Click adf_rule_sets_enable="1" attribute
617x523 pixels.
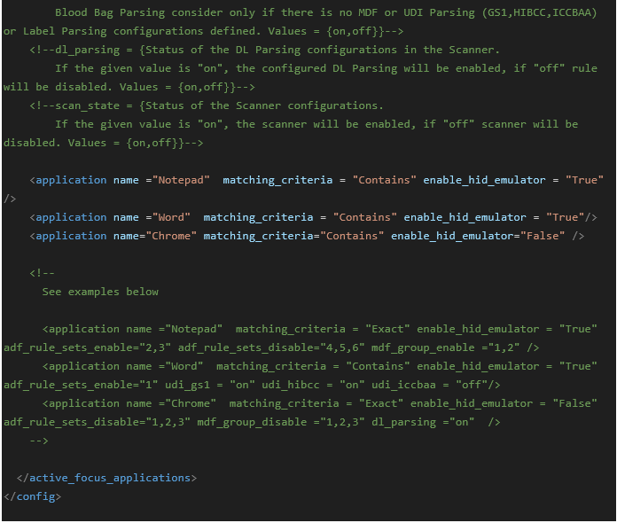click(x=81, y=385)
